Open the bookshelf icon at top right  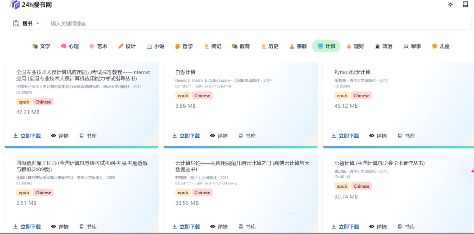click(x=465, y=4)
